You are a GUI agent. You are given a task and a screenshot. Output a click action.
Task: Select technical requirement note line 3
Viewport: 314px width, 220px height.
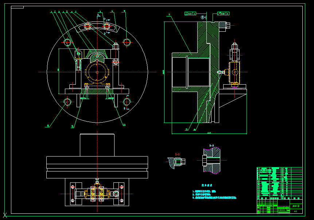pos(214,198)
